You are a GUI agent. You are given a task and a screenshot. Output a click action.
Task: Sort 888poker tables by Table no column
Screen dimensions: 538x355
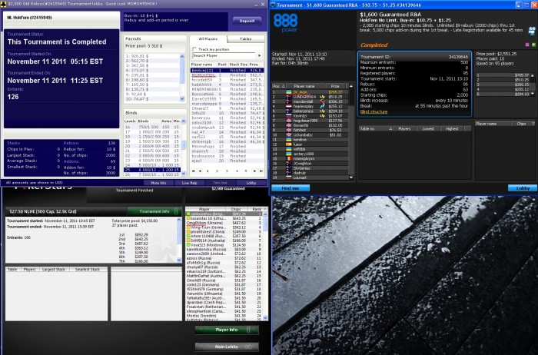[x=377, y=128]
